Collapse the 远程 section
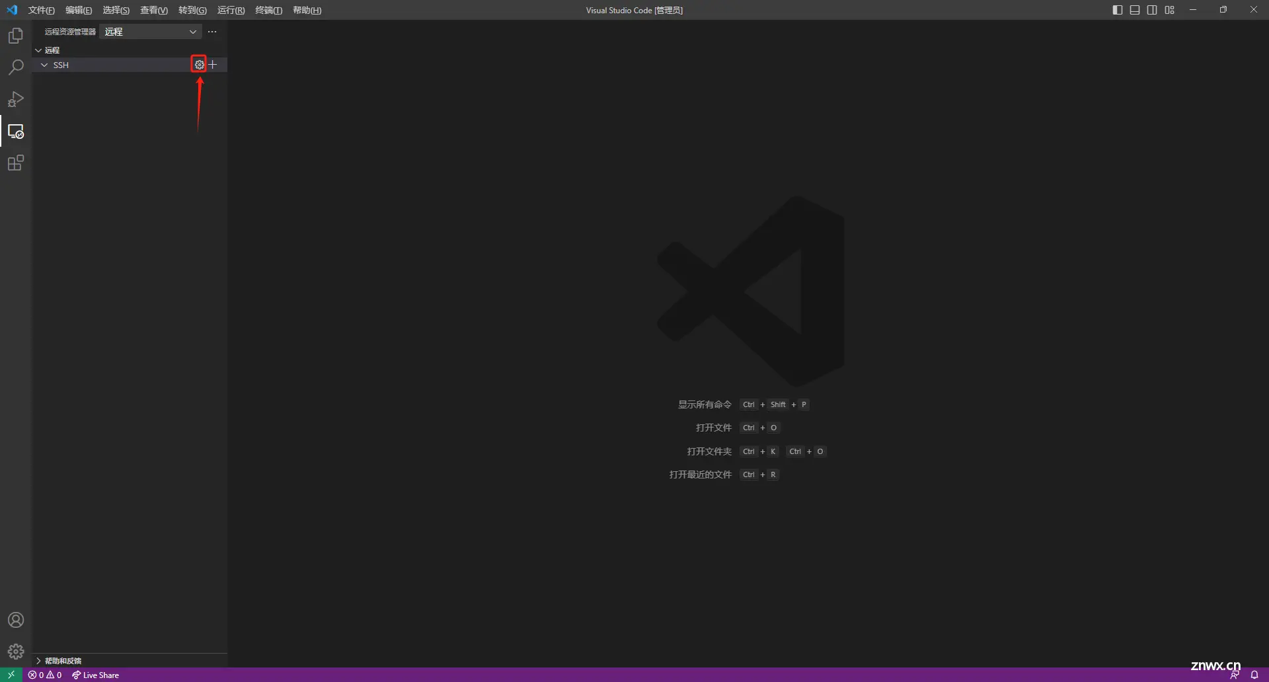 [130, 50]
